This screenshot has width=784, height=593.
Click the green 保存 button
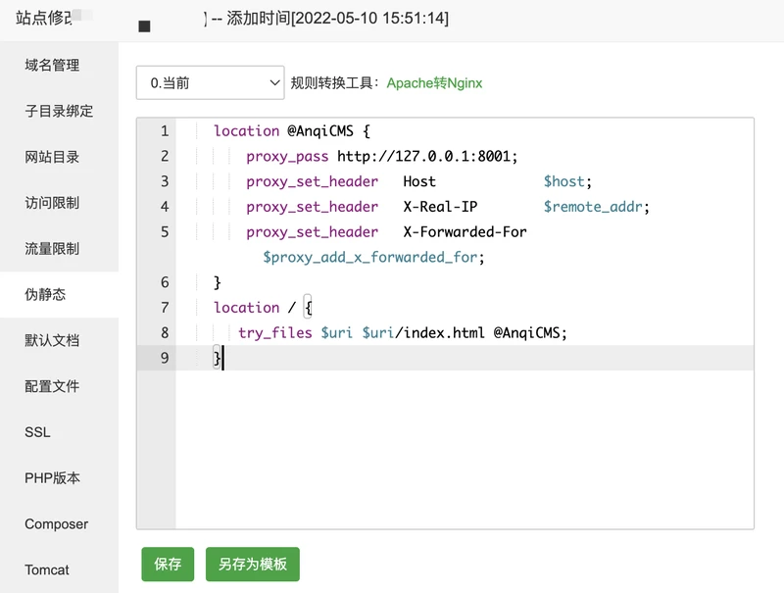pos(168,565)
